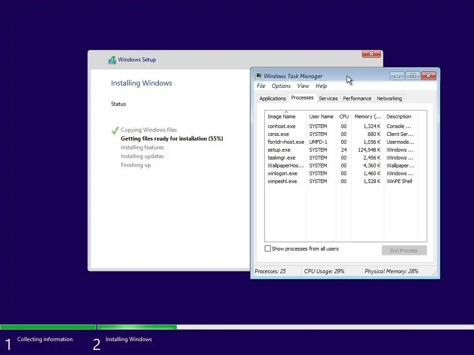Maximize the Windows Task Manager window
Viewport: 474px width, 355px height.
pyautogui.click(x=412, y=76)
